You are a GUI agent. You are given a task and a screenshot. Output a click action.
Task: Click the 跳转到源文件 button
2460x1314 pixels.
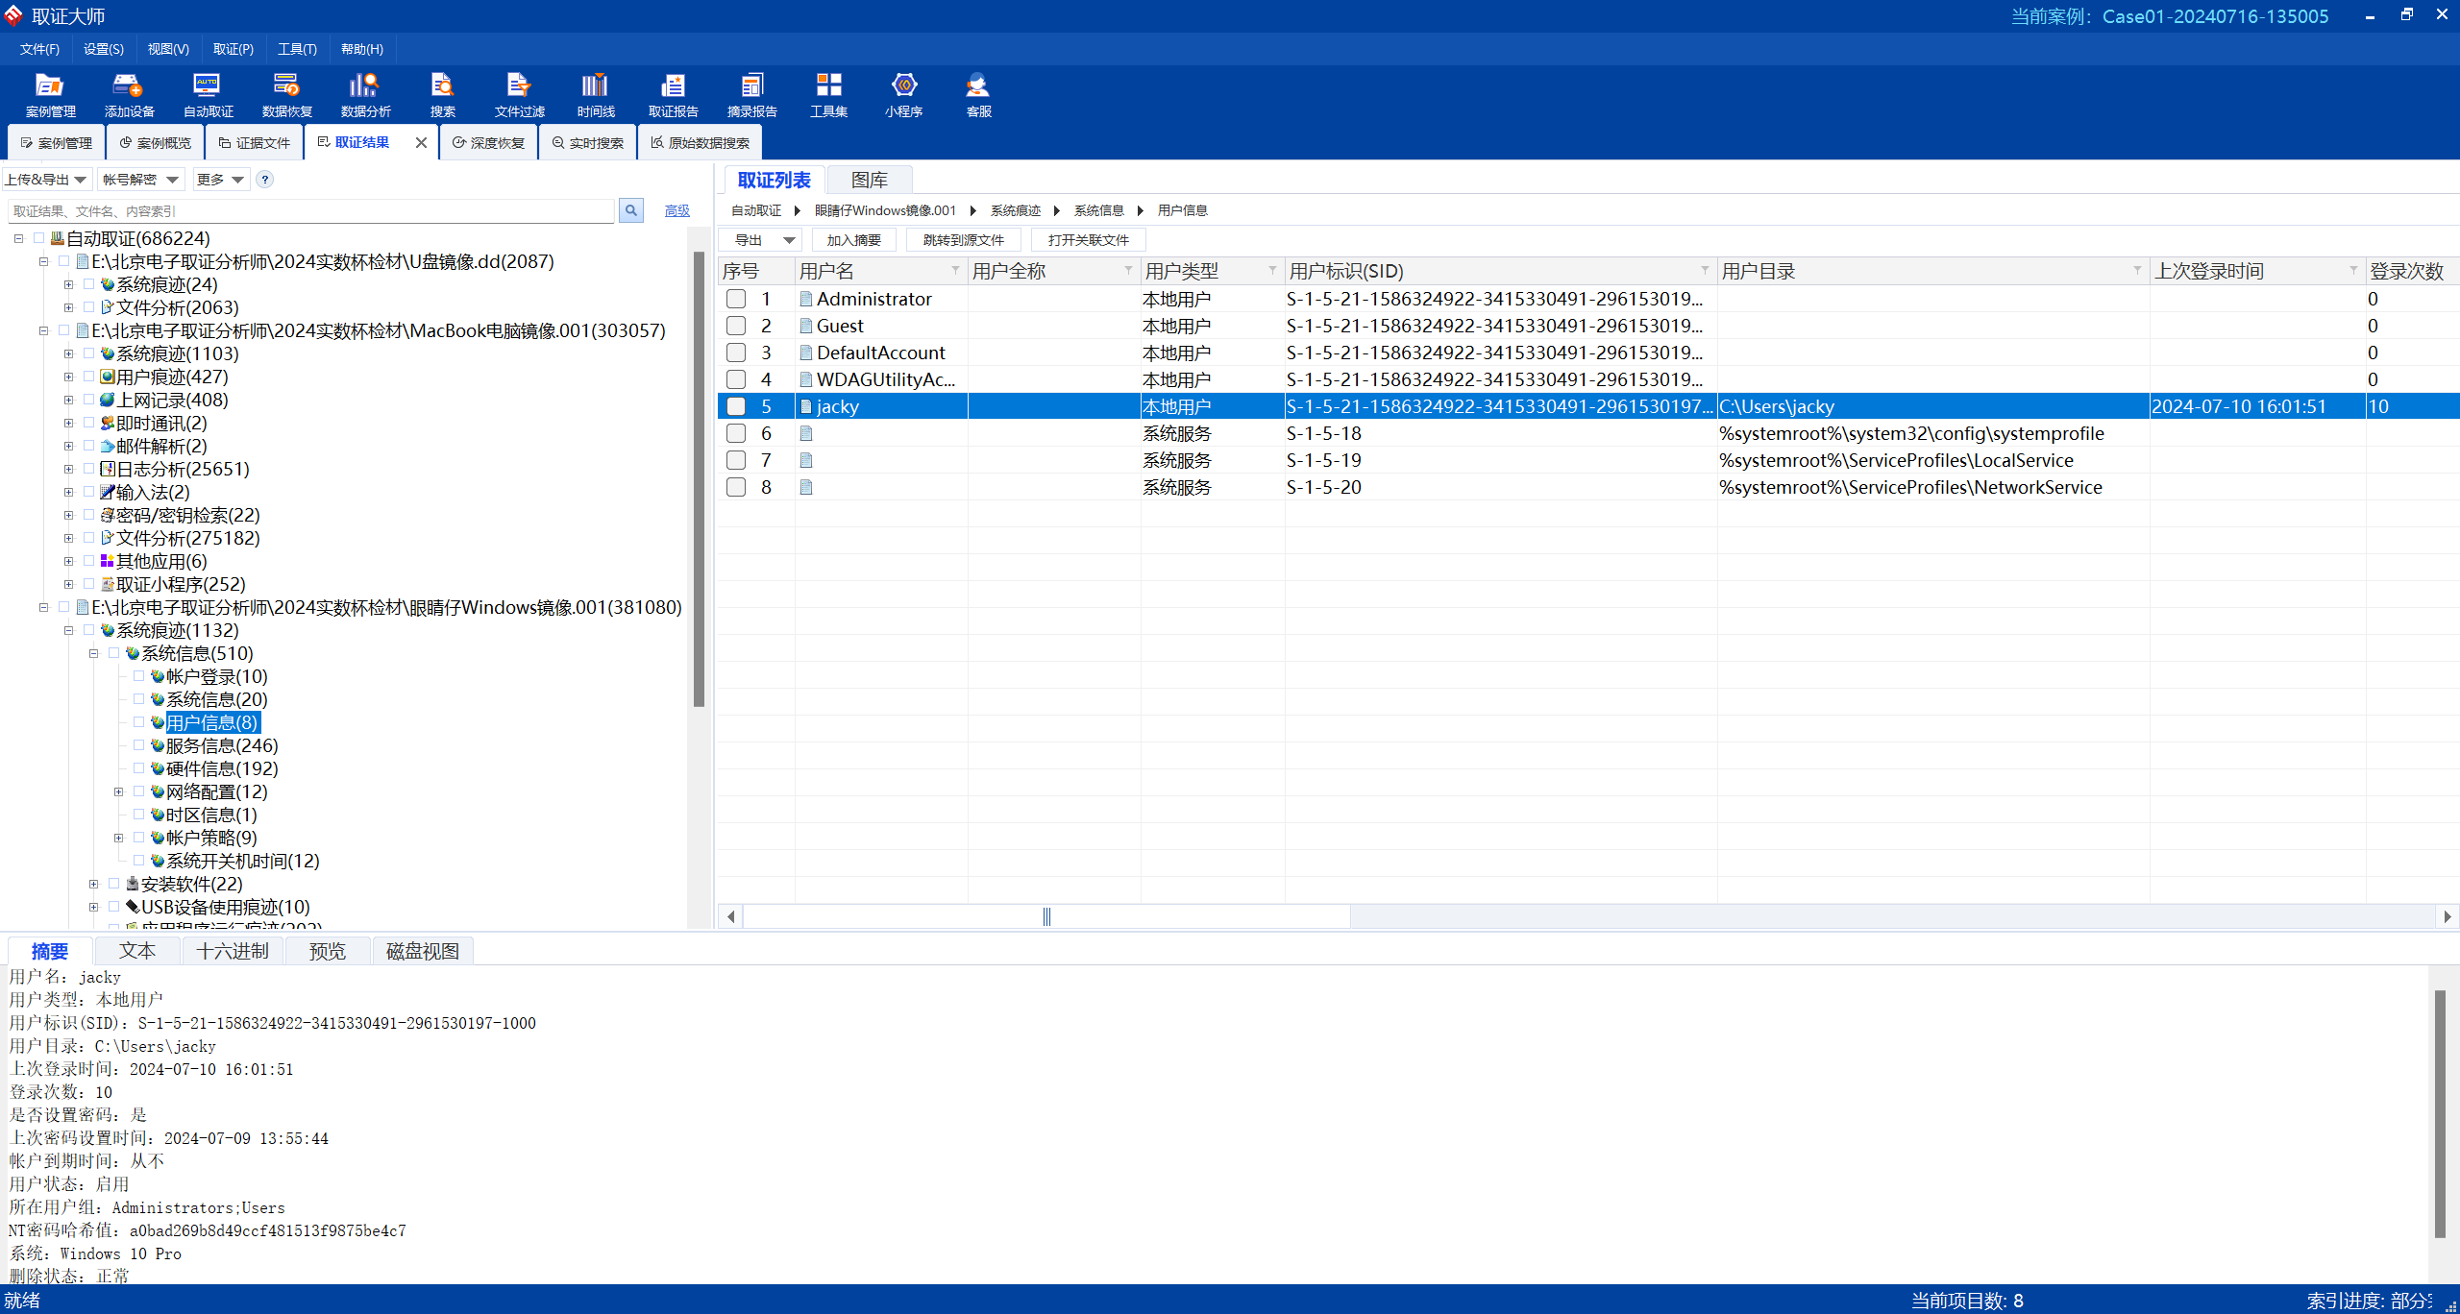(x=963, y=240)
